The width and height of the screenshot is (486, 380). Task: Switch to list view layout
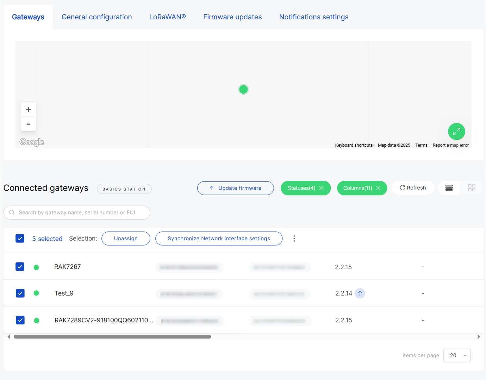pyautogui.click(x=449, y=188)
